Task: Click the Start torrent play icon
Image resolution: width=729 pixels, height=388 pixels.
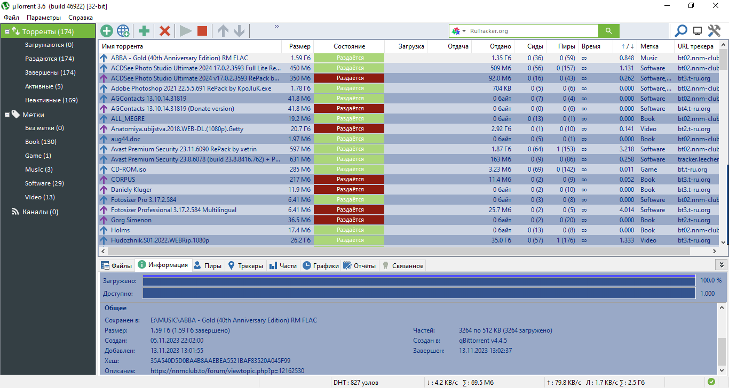Action: [x=186, y=31]
